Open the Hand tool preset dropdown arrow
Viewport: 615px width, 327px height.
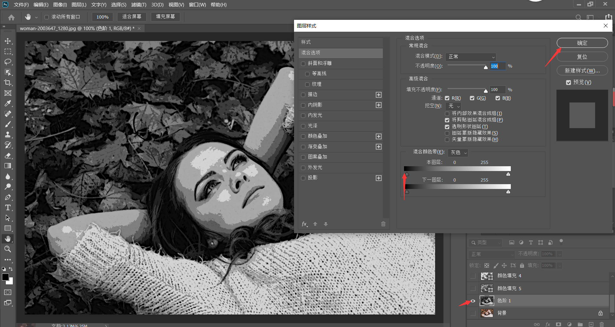(x=36, y=17)
